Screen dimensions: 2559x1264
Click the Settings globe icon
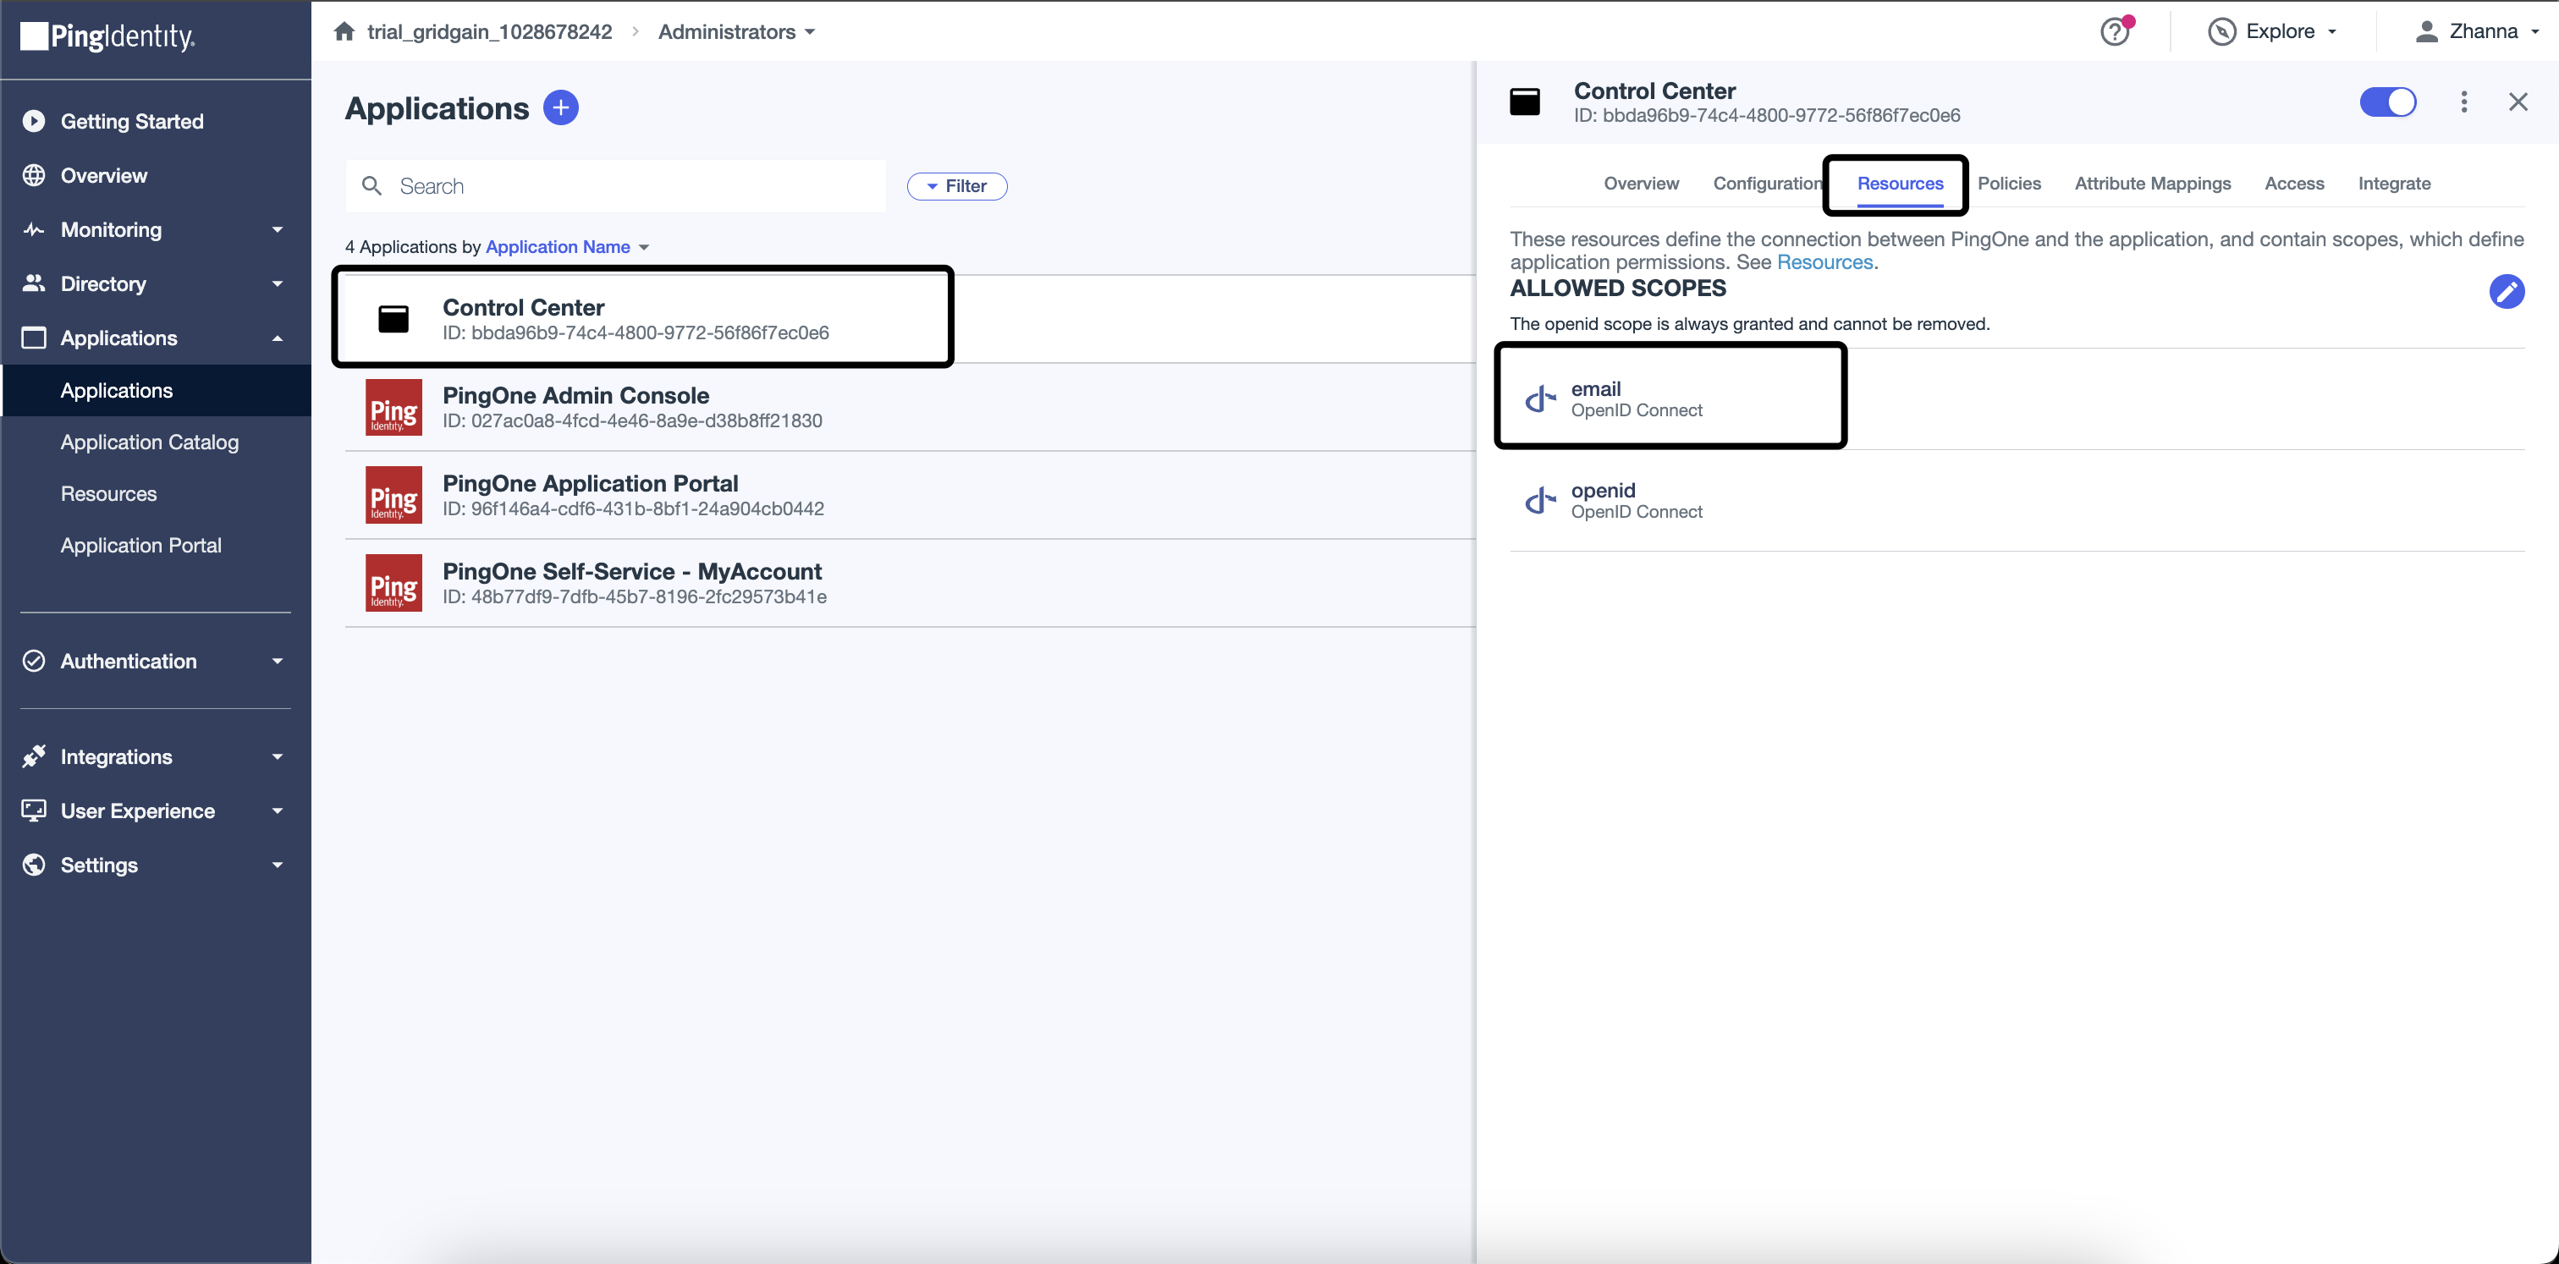pyautogui.click(x=34, y=865)
